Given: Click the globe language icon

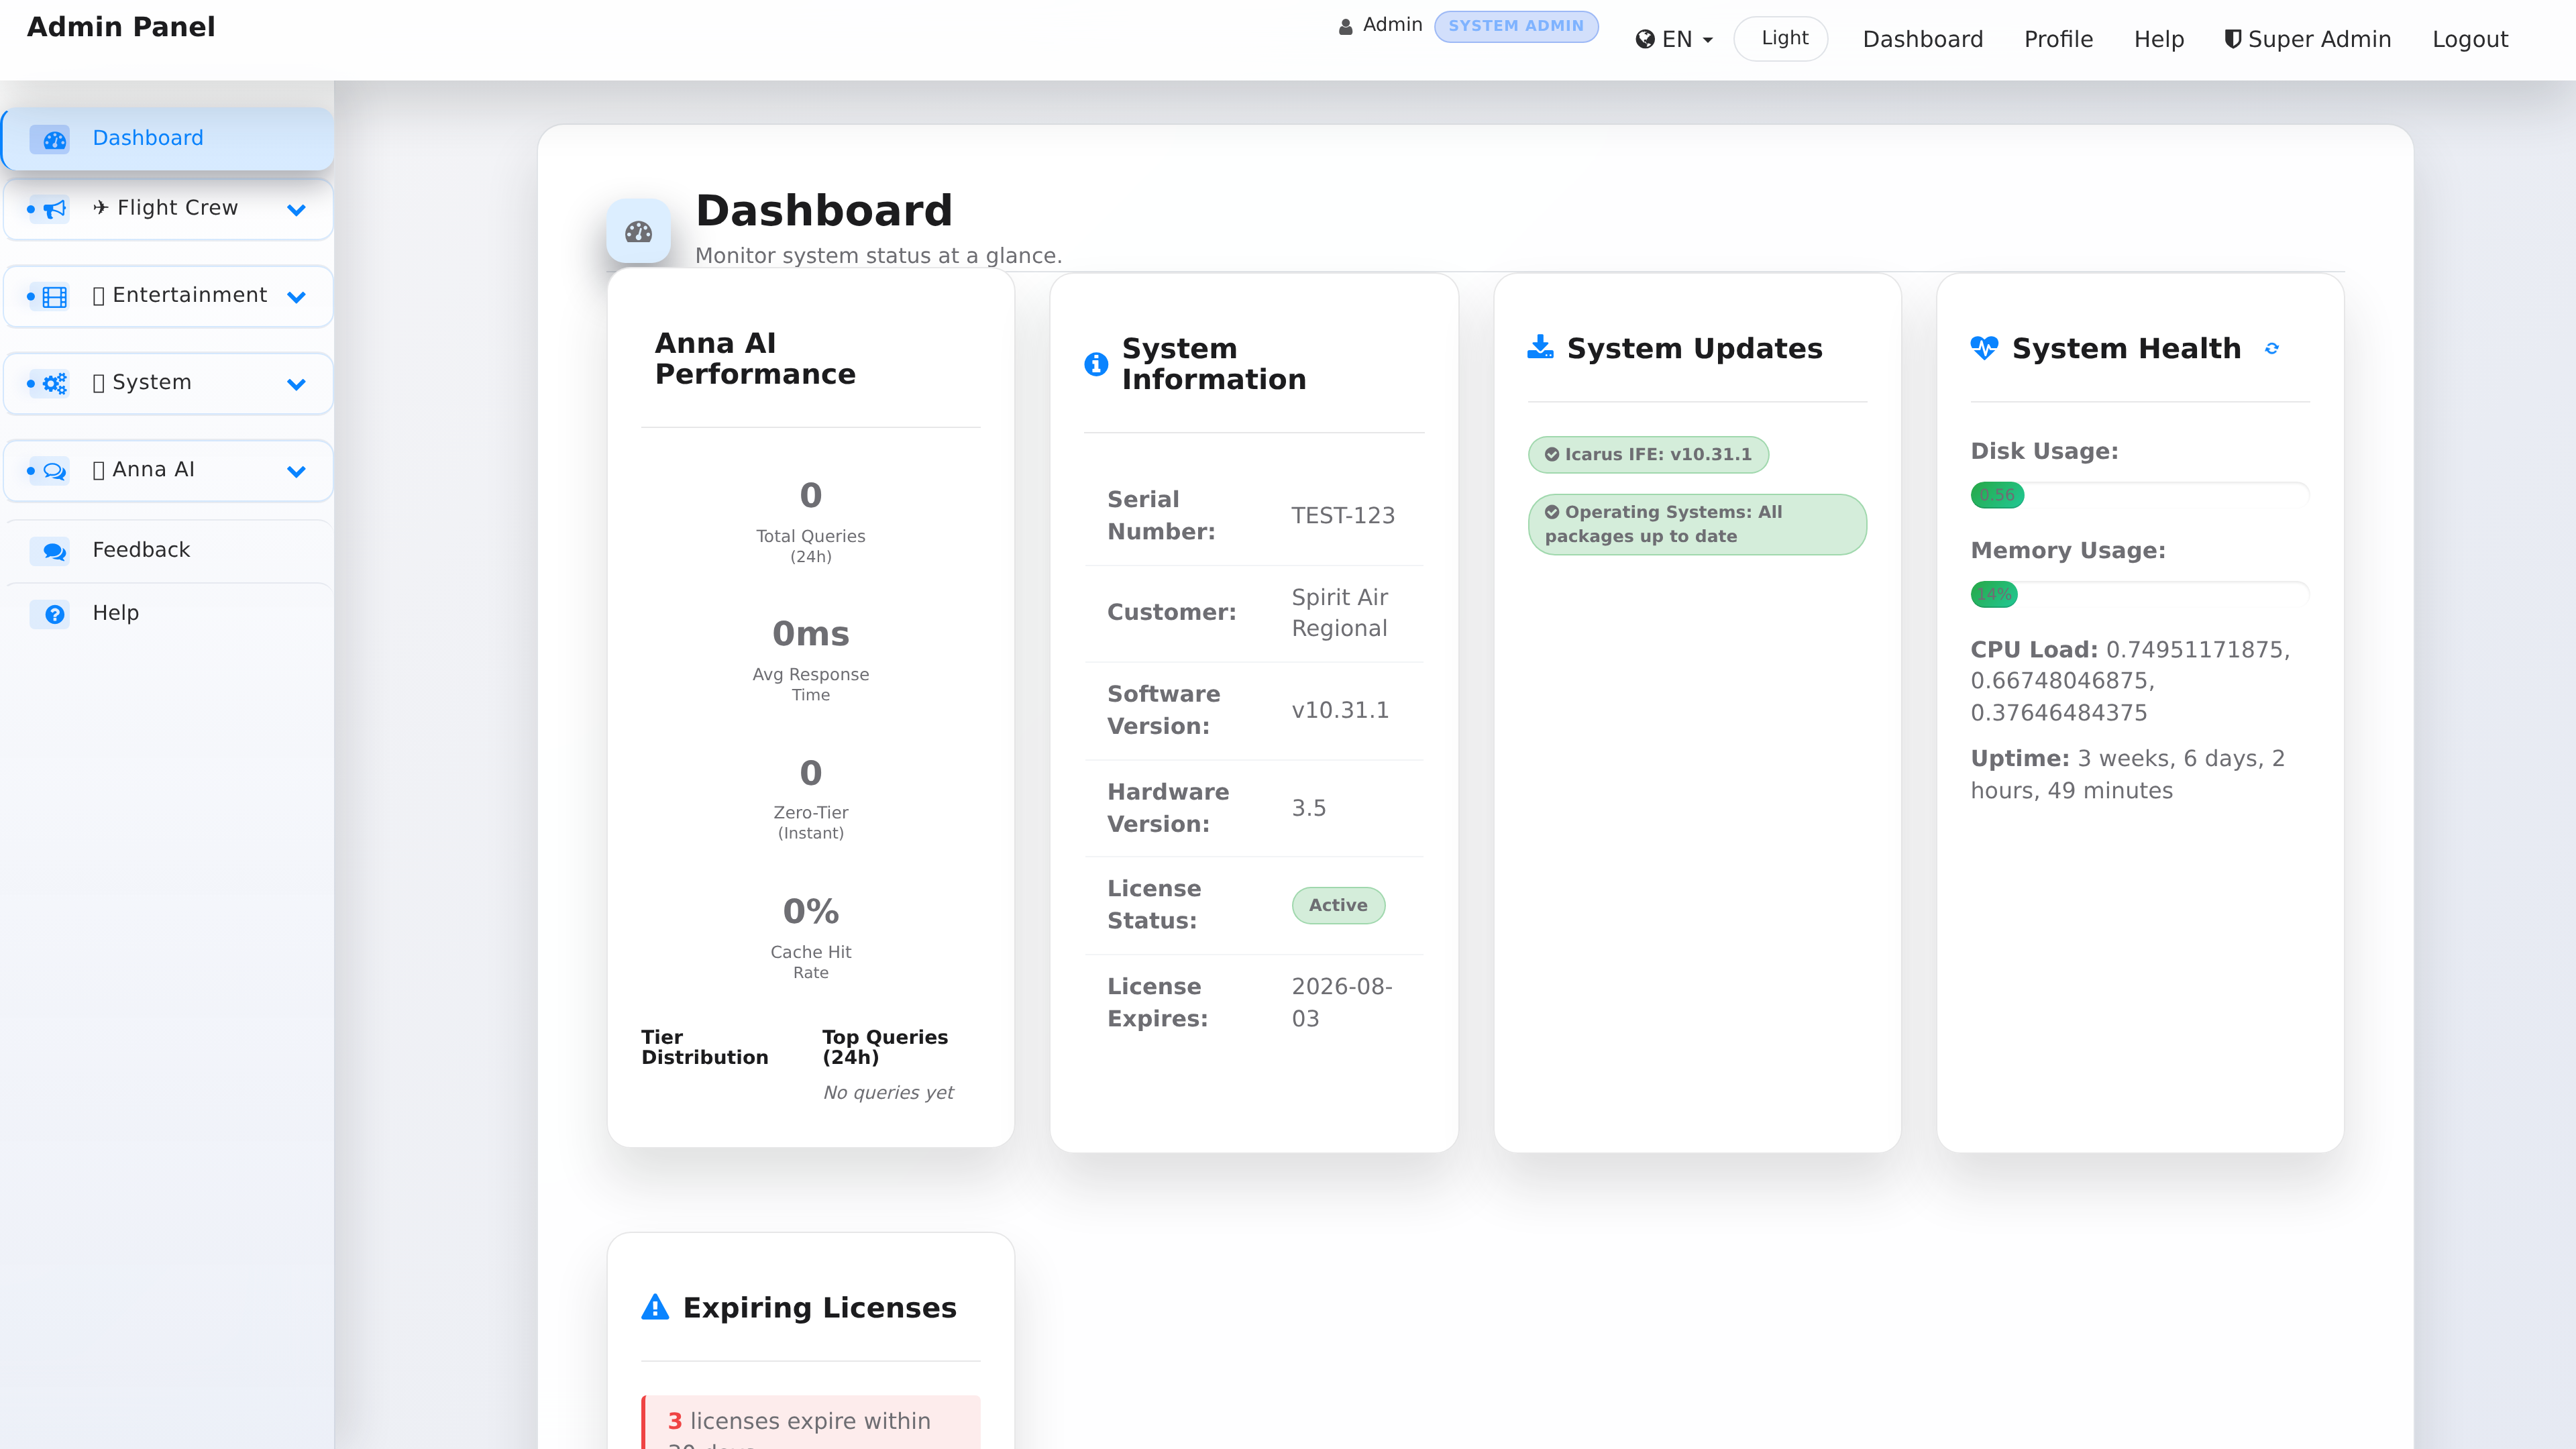Looking at the screenshot, I should click(1645, 40).
